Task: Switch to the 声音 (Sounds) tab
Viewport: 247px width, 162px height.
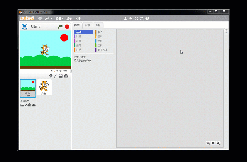Action: pyautogui.click(x=98, y=25)
